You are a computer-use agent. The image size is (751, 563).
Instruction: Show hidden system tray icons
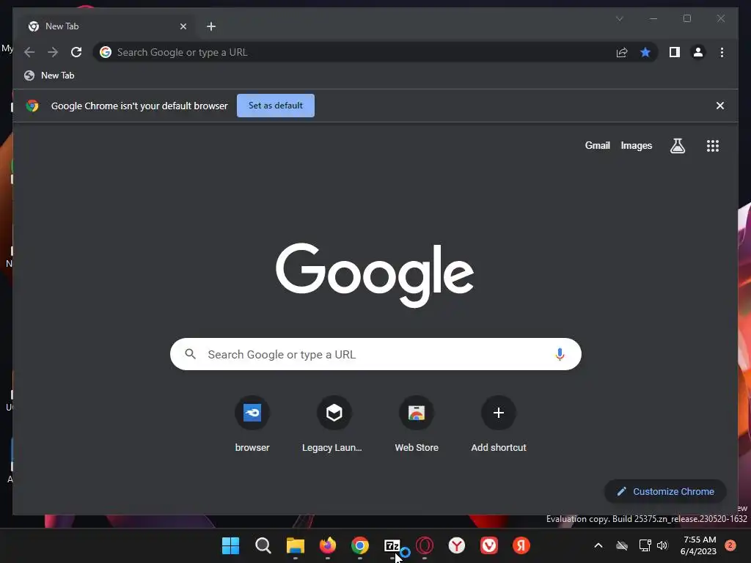598,545
